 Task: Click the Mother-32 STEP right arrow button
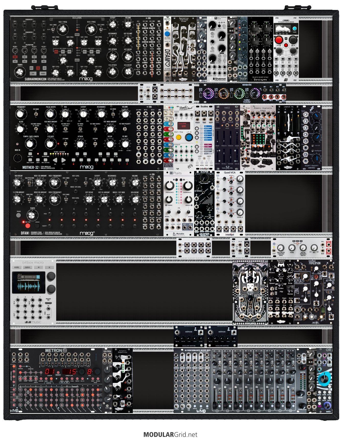64,160
